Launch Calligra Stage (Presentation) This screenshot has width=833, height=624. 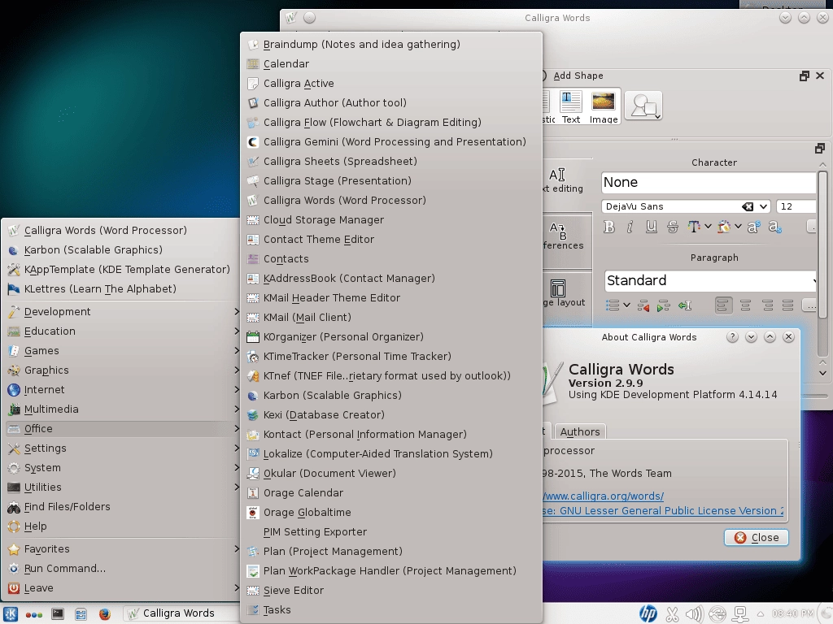[x=391, y=181]
